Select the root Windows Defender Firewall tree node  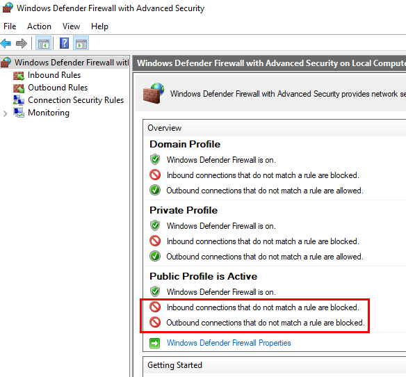pyautogui.click(x=65, y=63)
